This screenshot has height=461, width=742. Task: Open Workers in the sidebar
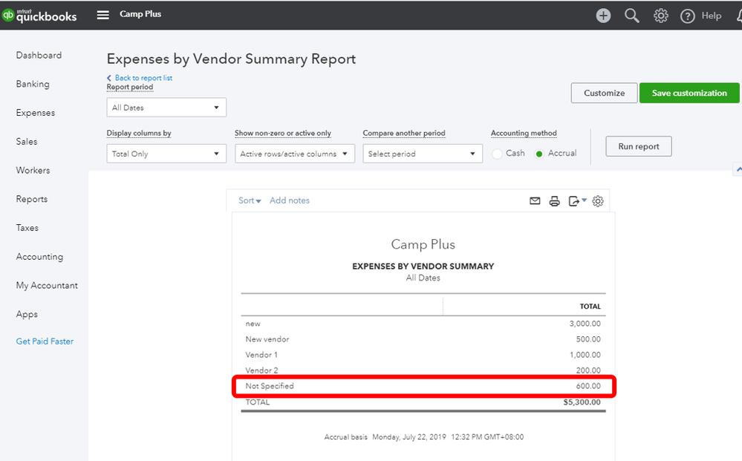[x=33, y=170]
